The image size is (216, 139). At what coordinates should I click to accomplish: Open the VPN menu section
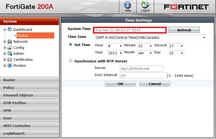coord(29,110)
